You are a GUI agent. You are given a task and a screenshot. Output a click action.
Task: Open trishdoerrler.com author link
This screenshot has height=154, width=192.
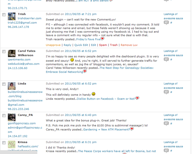[29, 18]
